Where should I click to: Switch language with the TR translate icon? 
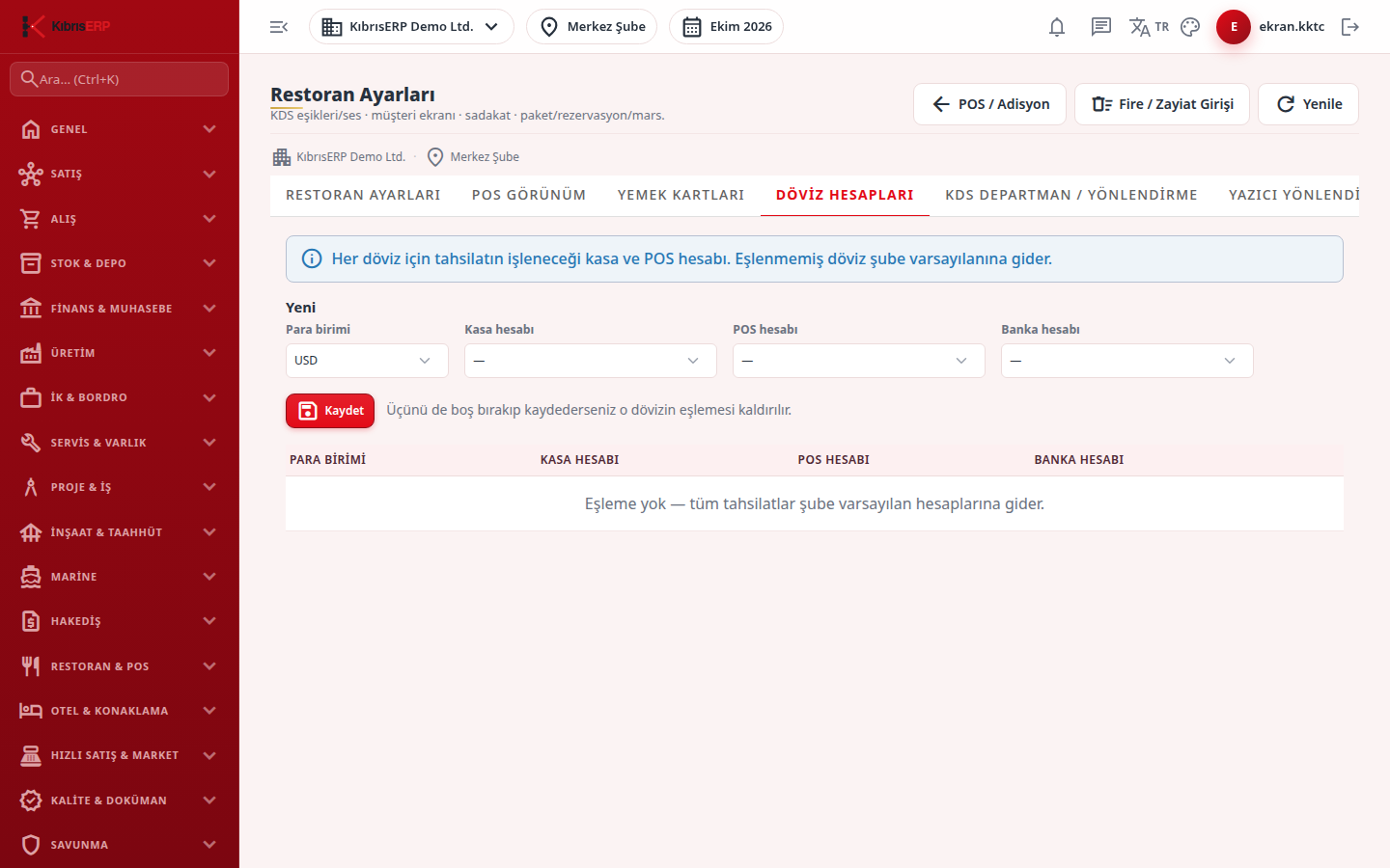pyautogui.click(x=1149, y=27)
